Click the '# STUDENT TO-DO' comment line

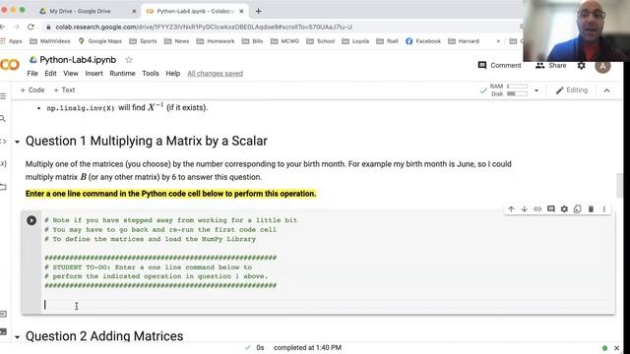149,266
